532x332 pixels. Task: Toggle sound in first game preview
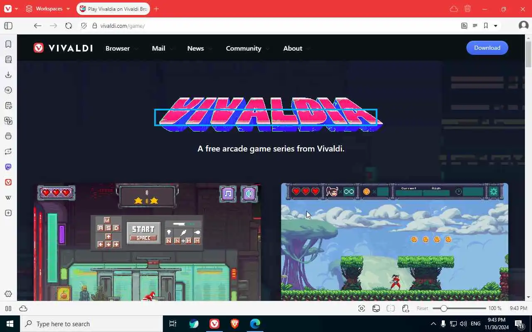click(249, 193)
